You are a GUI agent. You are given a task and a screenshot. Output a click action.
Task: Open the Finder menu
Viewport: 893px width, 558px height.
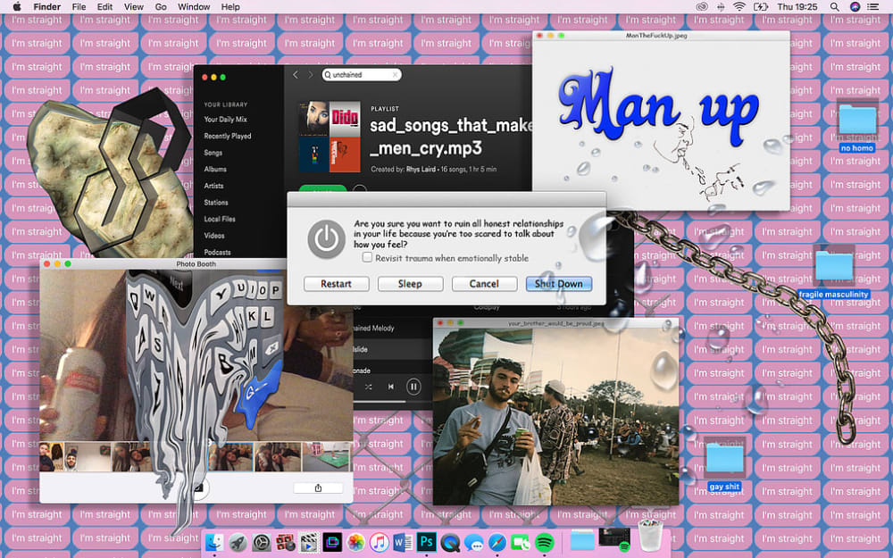click(47, 7)
